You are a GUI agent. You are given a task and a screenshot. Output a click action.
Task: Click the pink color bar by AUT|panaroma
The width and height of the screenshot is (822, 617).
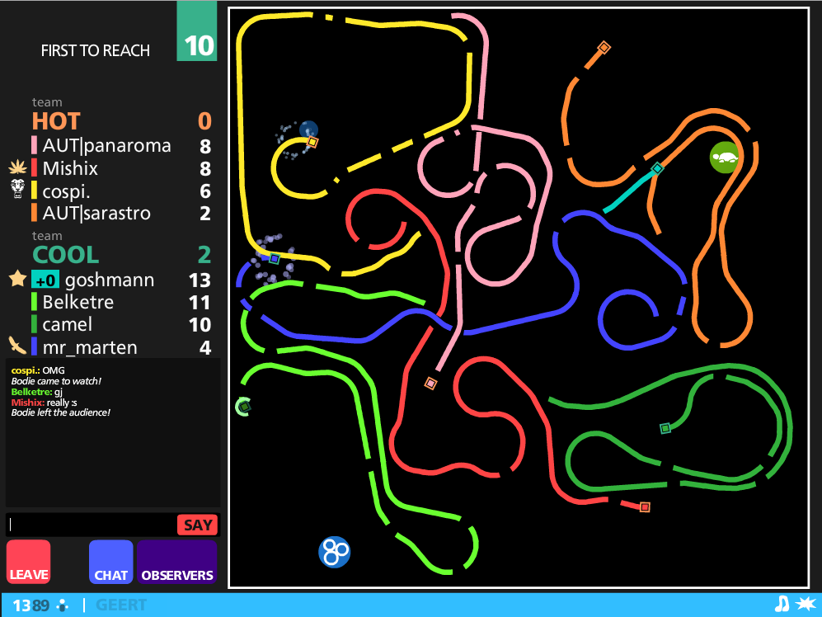34,145
